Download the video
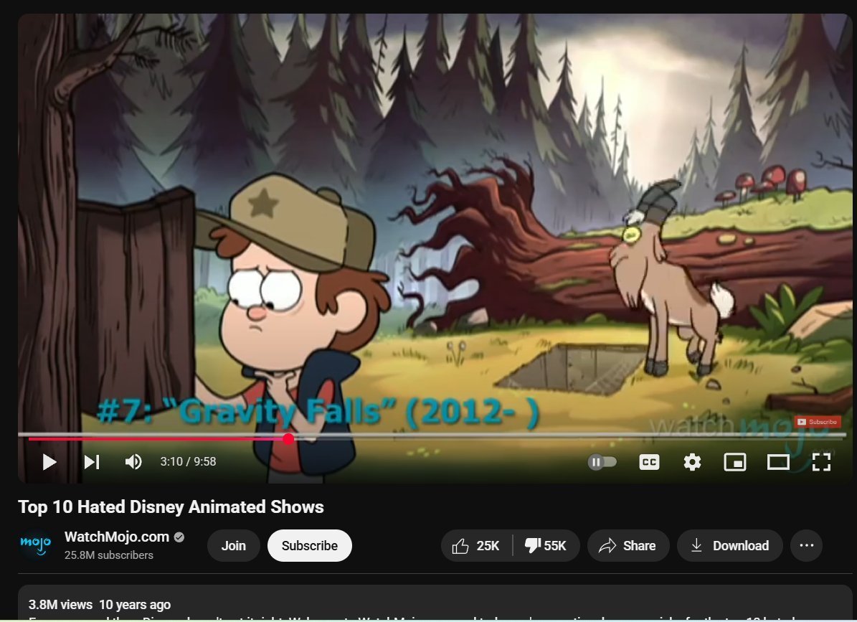857x622 pixels. pos(729,545)
